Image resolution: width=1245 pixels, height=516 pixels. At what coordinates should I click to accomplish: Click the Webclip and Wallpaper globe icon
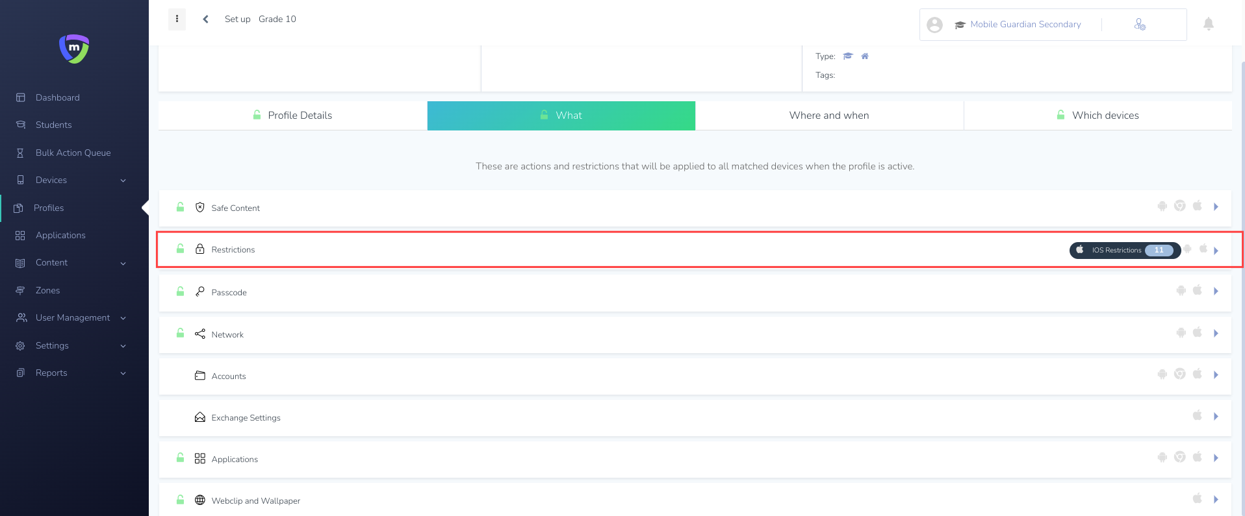pyautogui.click(x=200, y=500)
